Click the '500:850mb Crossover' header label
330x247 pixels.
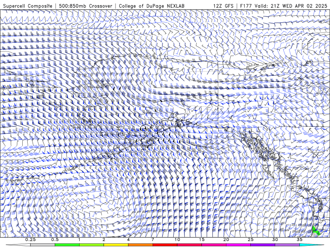point(86,6)
